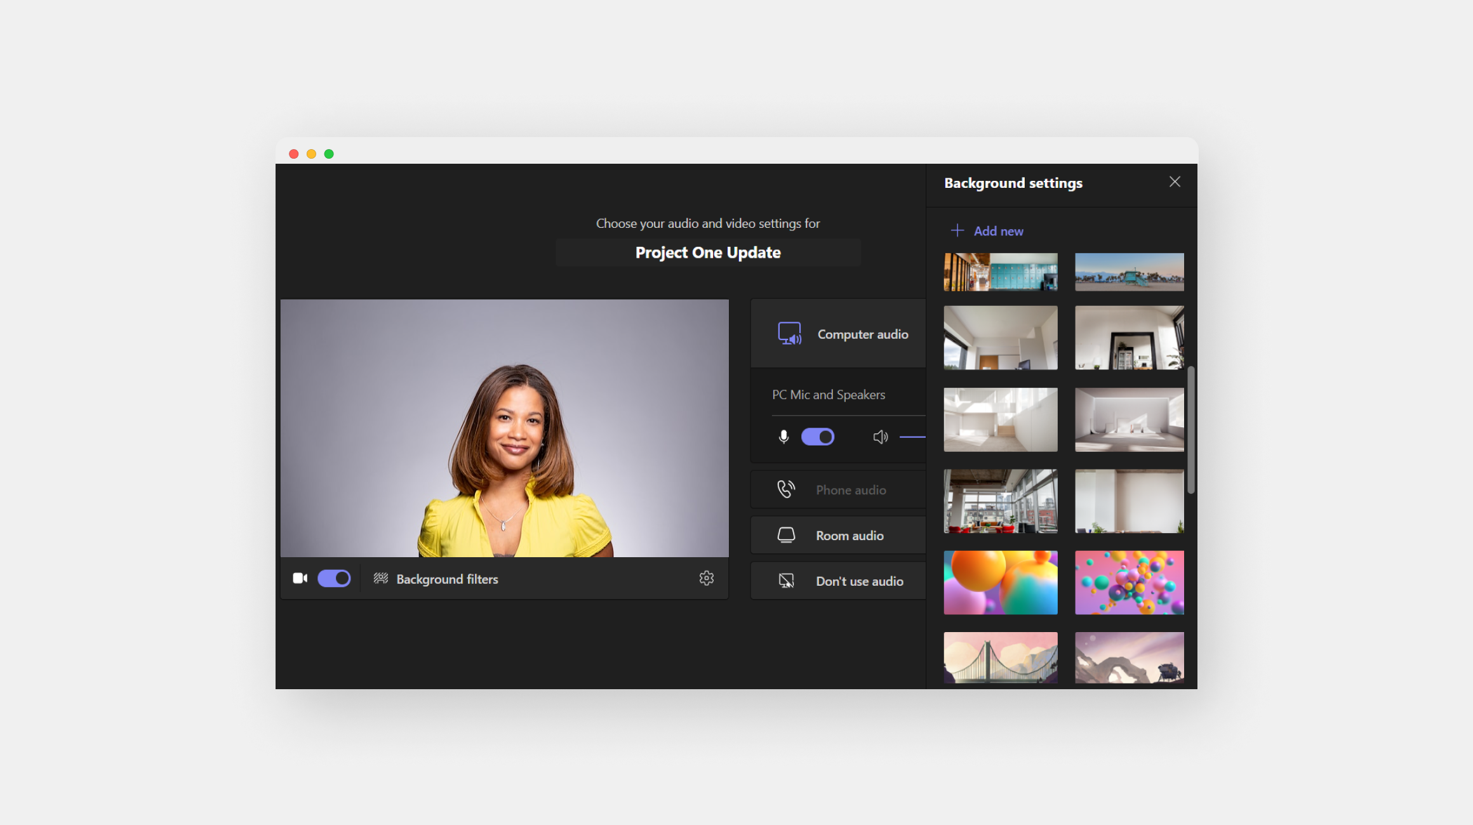Click the Add new plus icon
Image resolution: width=1473 pixels, height=825 pixels.
pyautogui.click(x=957, y=230)
